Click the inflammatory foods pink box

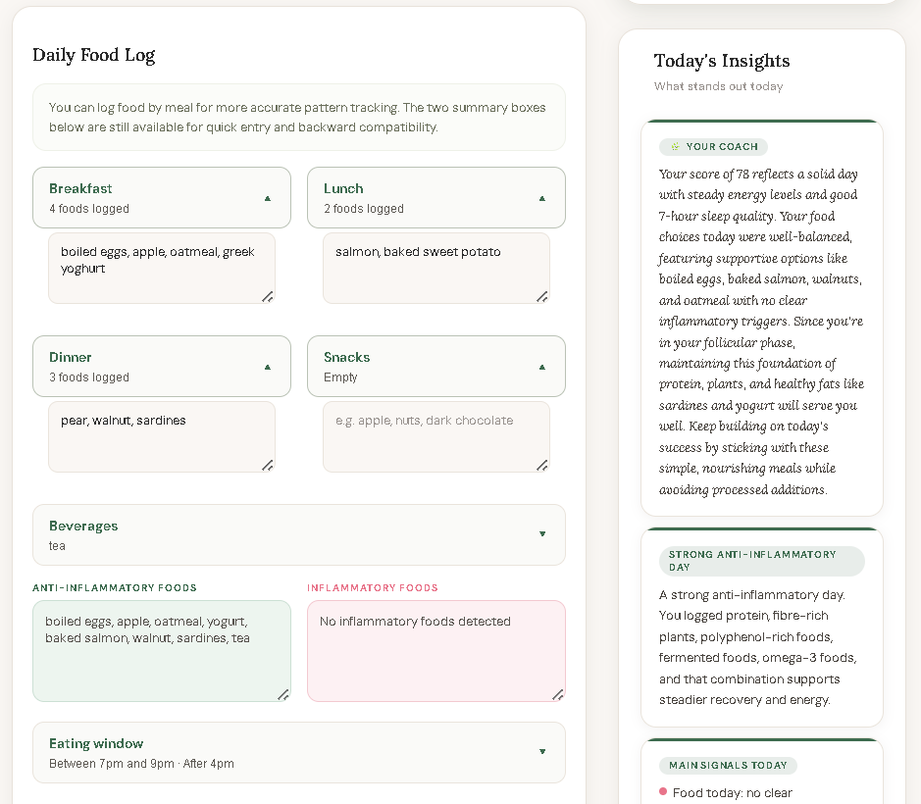(435, 651)
